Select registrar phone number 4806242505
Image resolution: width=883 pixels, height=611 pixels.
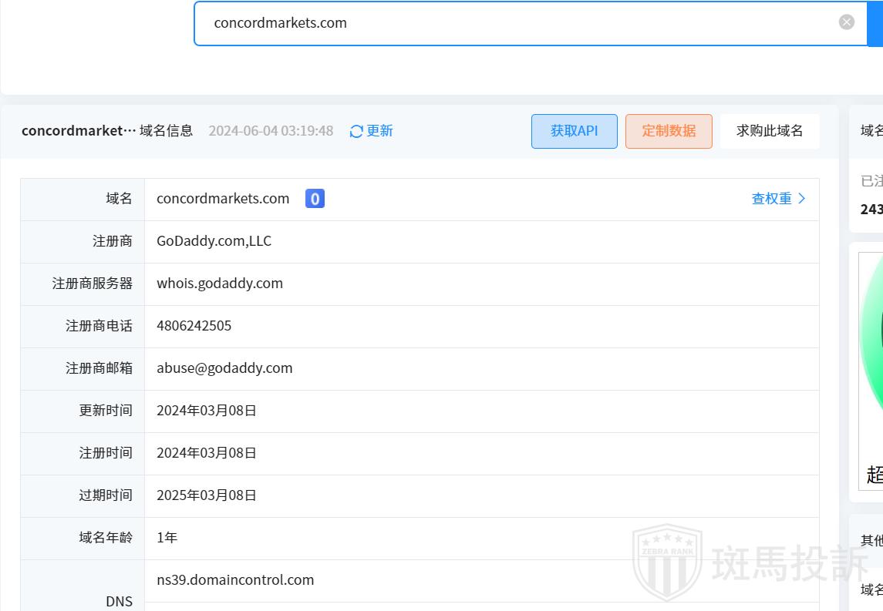point(194,326)
